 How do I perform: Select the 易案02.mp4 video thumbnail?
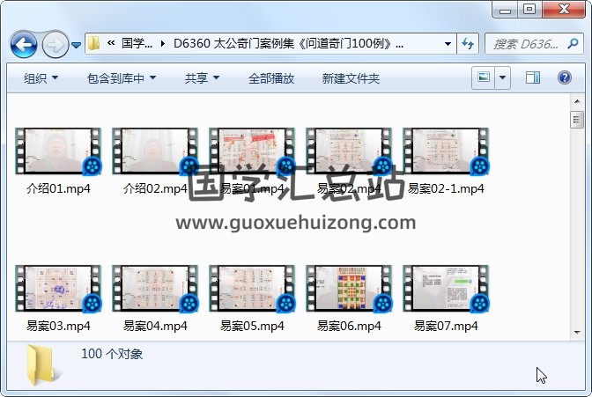pos(349,151)
